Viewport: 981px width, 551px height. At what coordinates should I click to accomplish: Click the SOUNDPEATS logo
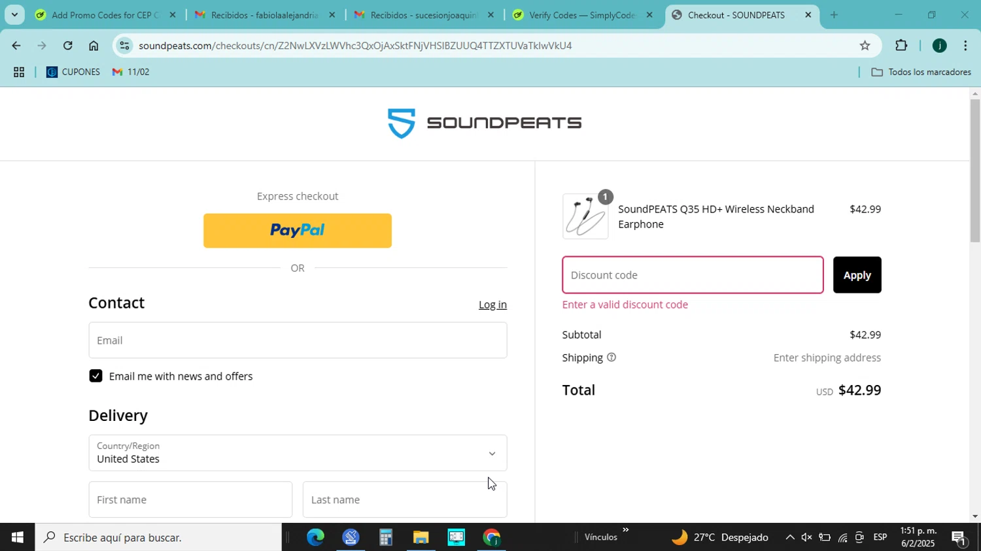[x=484, y=123]
